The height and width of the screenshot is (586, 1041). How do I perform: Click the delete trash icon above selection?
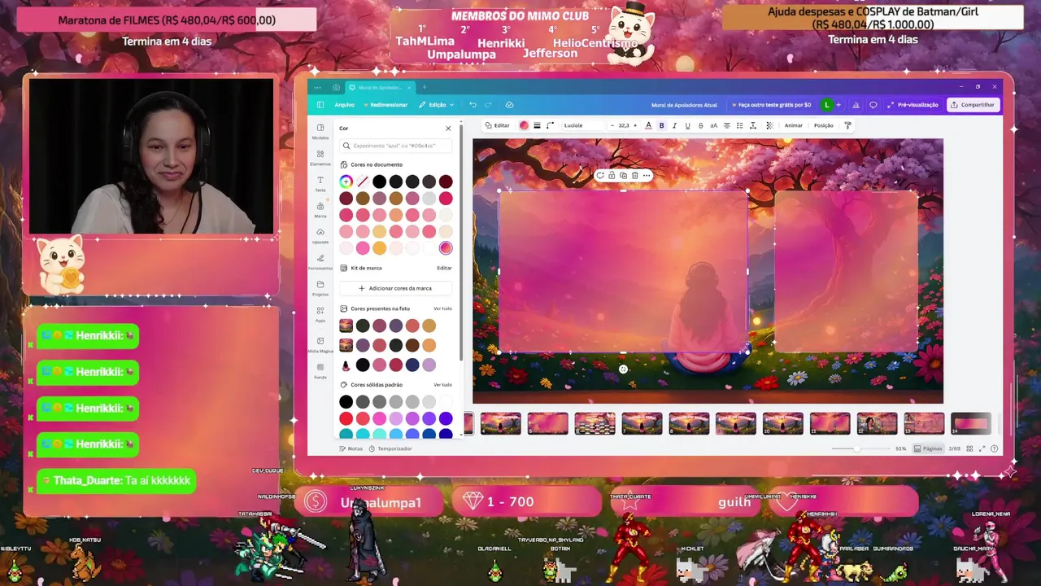coord(634,175)
